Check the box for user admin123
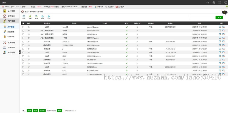The height and width of the screenshot is (113, 228). pyautogui.click(x=23, y=42)
